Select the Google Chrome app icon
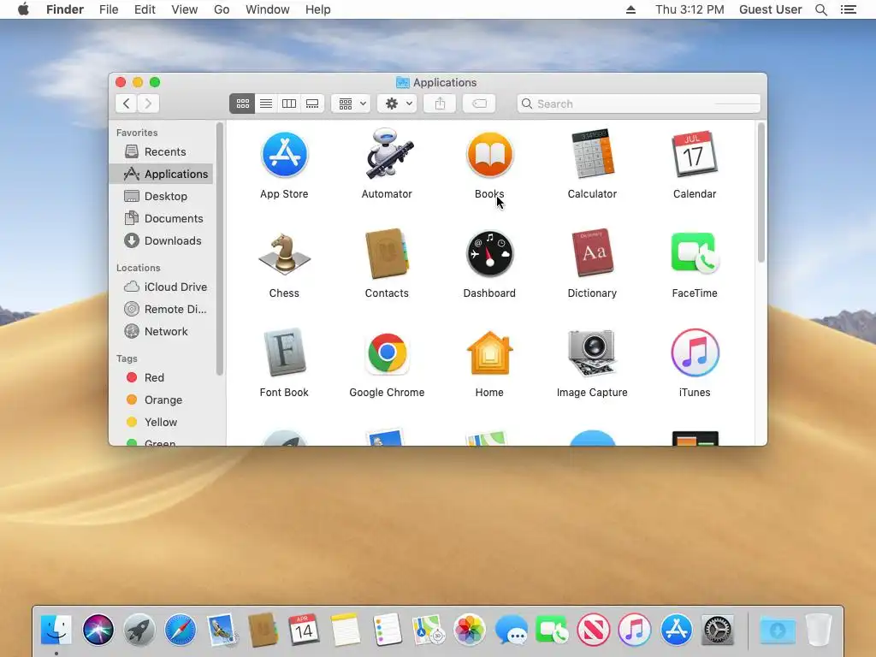The height and width of the screenshot is (657, 876). click(387, 353)
